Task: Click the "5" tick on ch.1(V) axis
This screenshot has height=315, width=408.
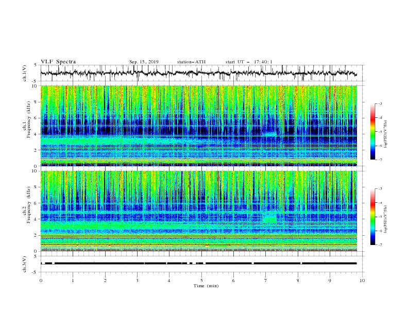Action: pos(37,65)
